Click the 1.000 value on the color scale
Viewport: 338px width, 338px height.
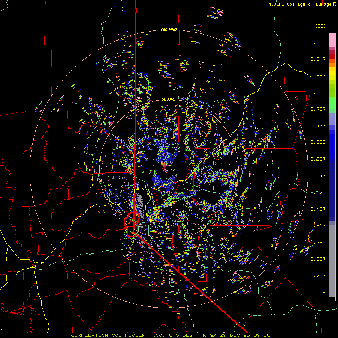point(318,42)
